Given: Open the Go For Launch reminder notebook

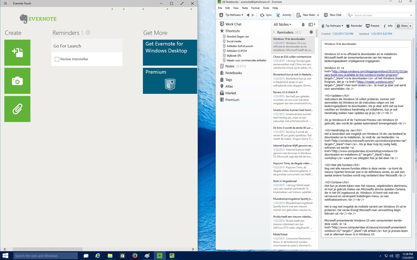Looking at the screenshot, I should click(x=87, y=46).
